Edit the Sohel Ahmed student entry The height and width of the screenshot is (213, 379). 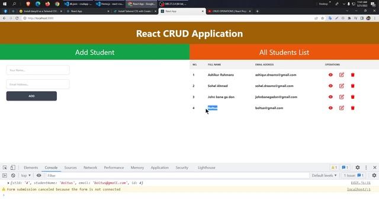tap(342, 86)
